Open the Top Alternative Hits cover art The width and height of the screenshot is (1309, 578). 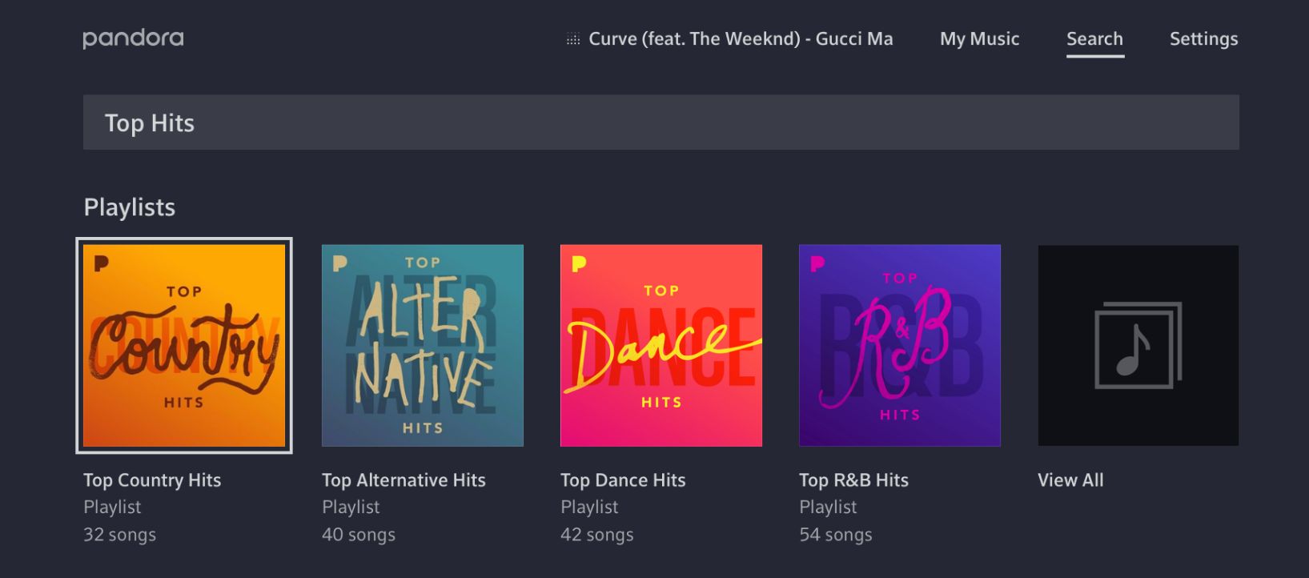pyautogui.click(x=422, y=345)
